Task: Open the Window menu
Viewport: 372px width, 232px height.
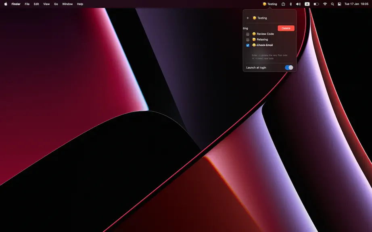Action: (67, 4)
